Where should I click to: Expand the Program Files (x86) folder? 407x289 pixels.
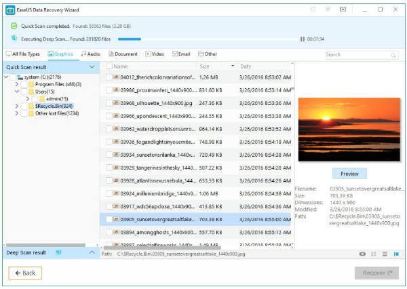(16, 84)
